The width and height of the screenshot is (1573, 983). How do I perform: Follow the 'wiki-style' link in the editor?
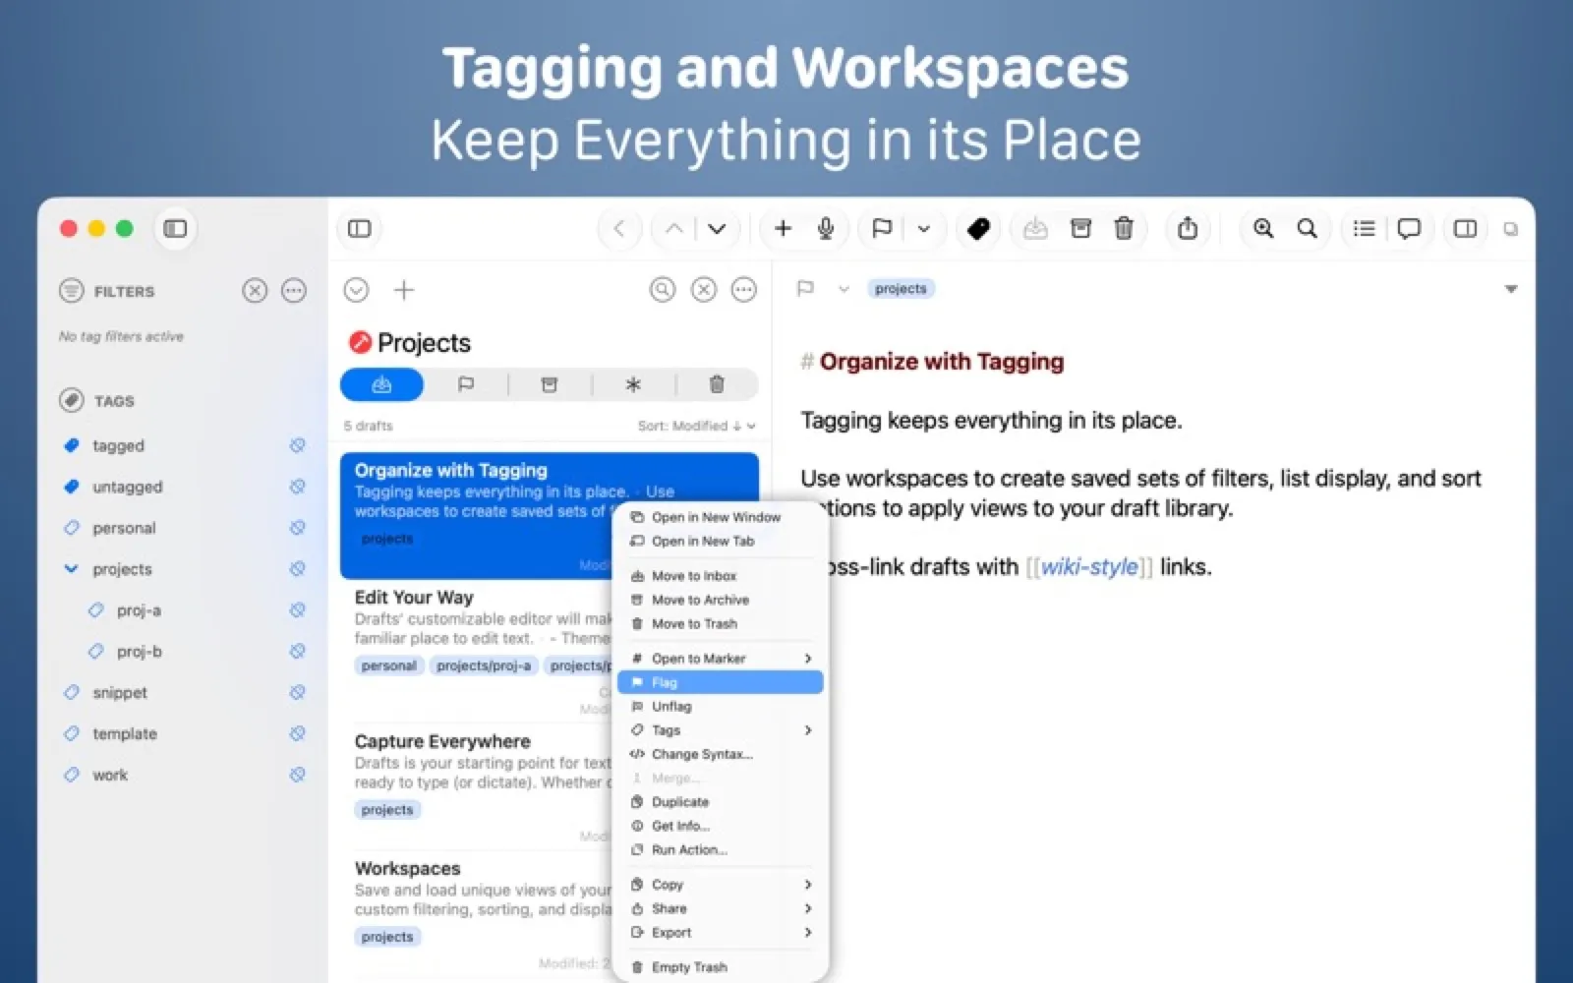coord(1089,566)
